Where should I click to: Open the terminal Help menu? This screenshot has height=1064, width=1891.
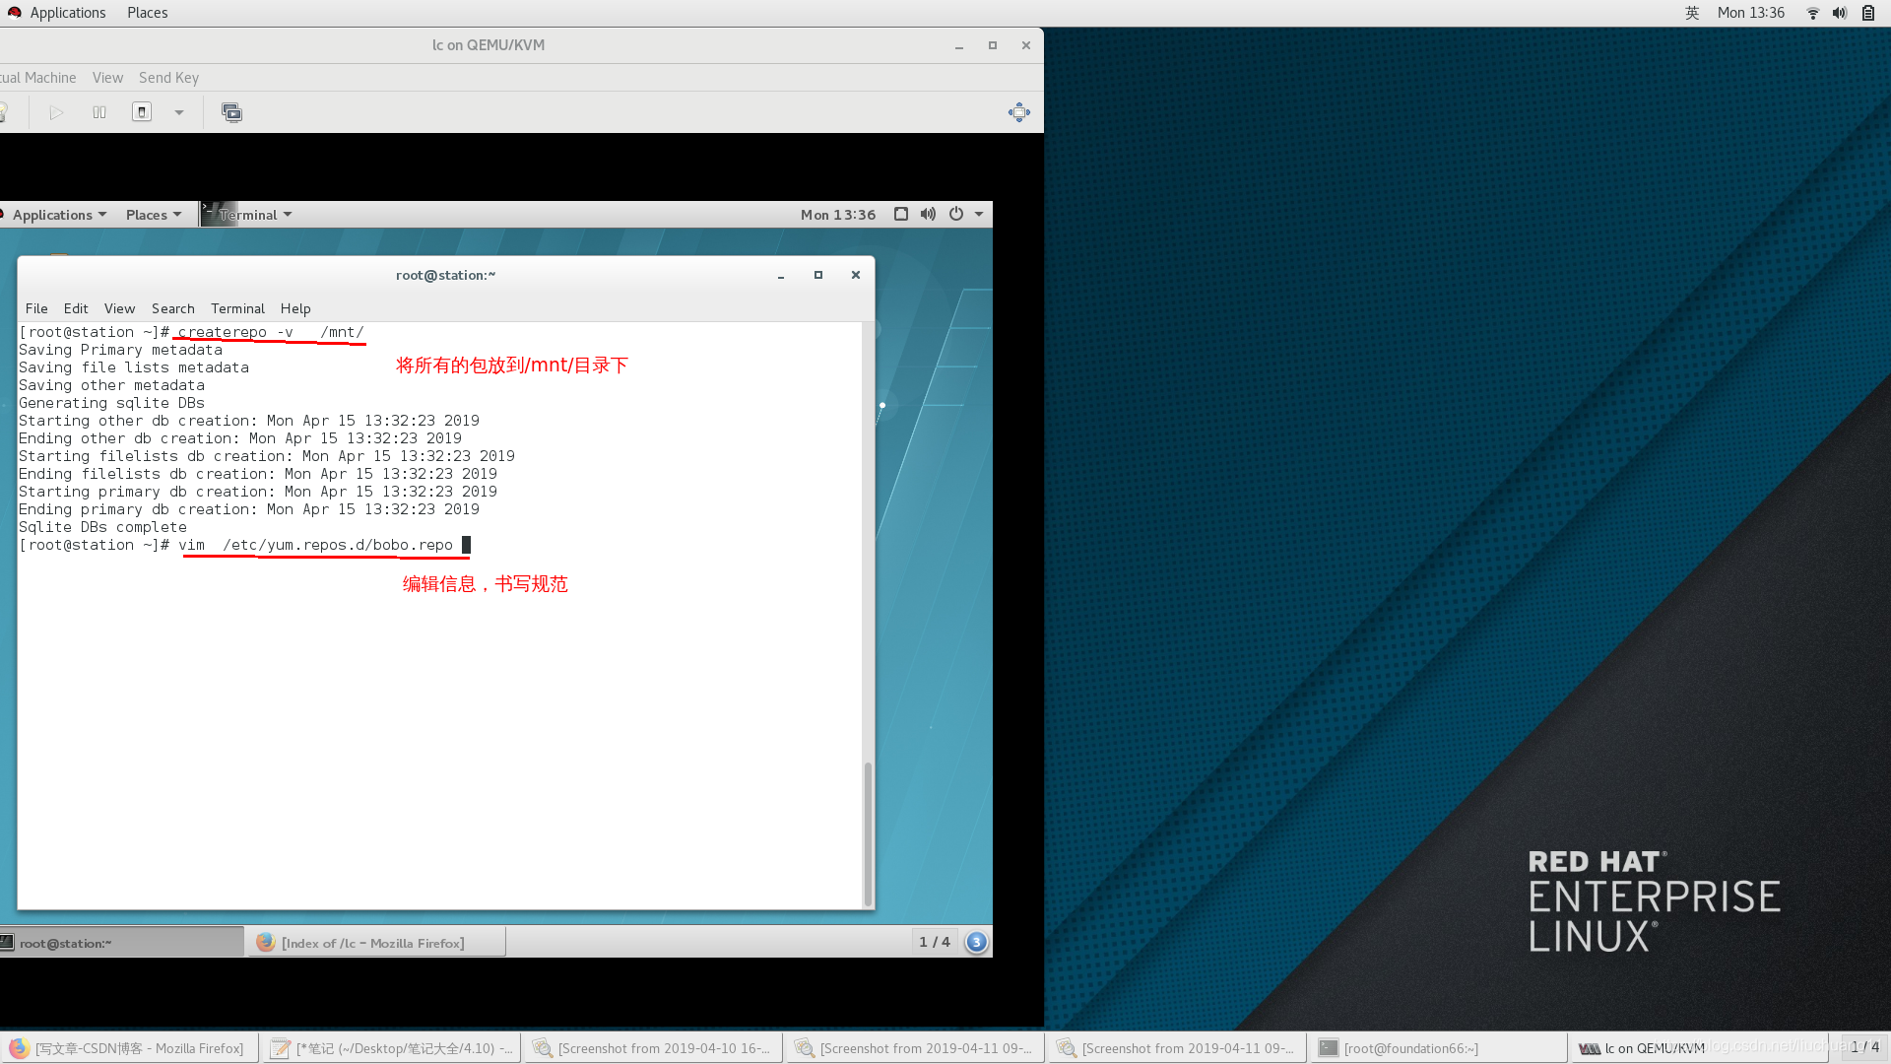click(x=295, y=308)
